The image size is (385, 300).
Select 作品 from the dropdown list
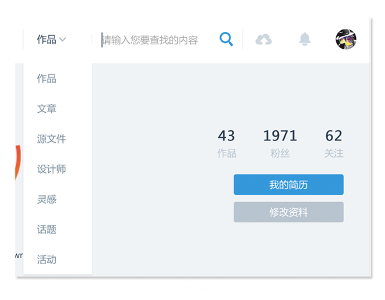pyautogui.click(x=47, y=79)
